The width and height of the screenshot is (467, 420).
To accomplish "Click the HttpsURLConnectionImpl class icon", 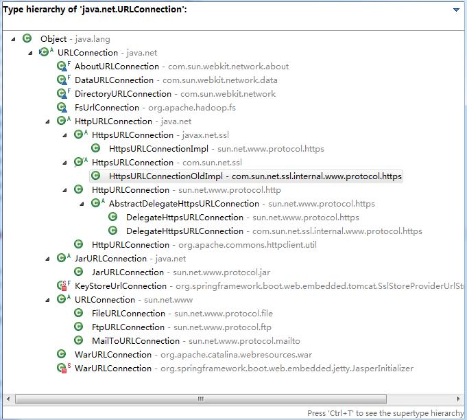I will 96,149.
